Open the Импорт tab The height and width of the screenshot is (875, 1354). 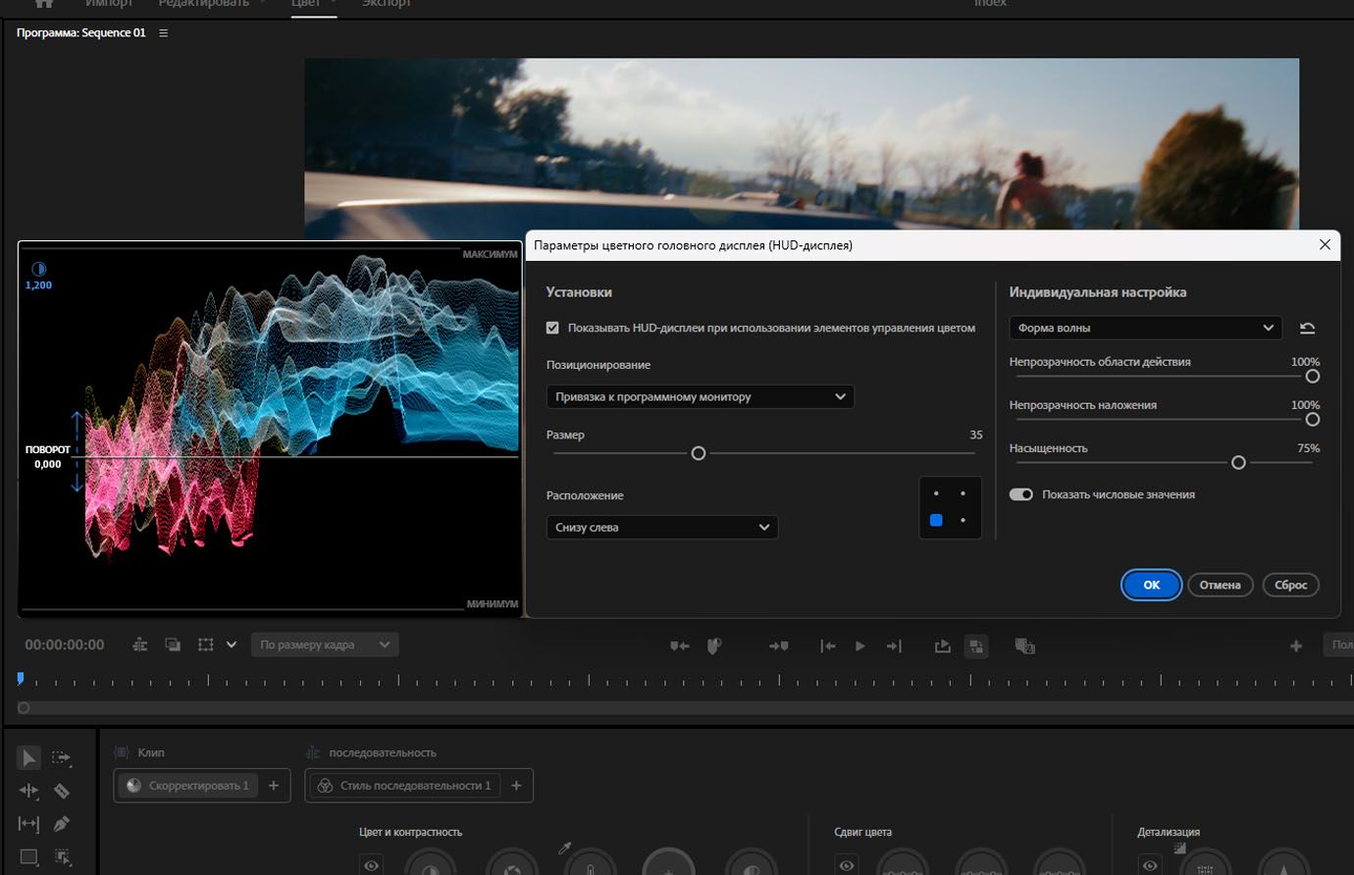[108, 4]
